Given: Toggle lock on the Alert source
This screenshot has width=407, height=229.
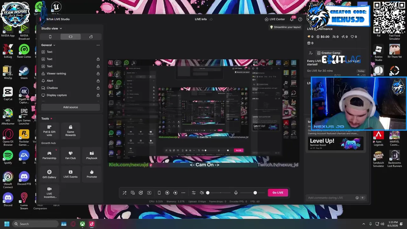Looking at the screenshot, I should click(x=98, y=81).
